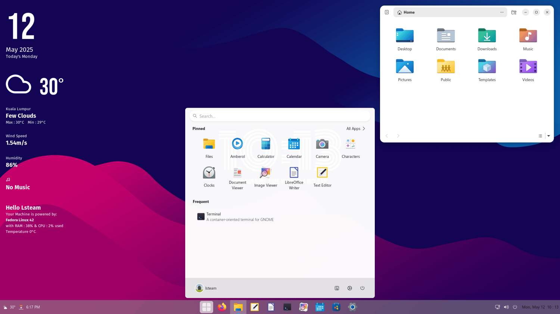This screenshot has height=314, width=560.
Task: Open the Downloads folder in Files window
Action: click(x=487, y=39)
